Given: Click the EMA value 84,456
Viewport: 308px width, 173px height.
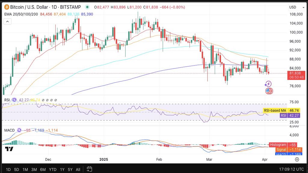Looking at the screenshot, I should 46,14.
